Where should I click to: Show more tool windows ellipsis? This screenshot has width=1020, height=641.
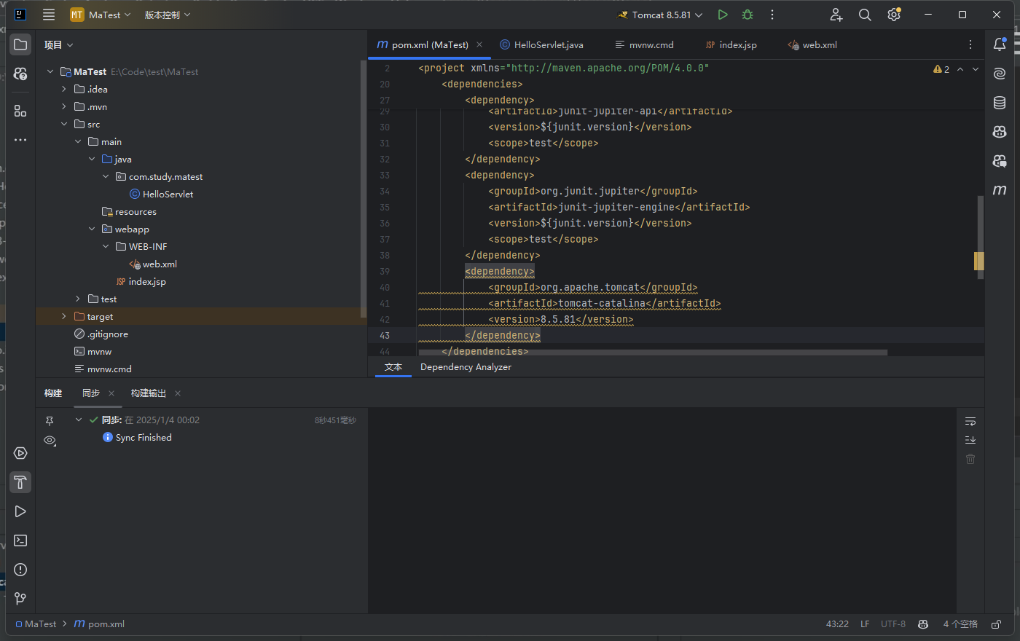click(20, 139)
